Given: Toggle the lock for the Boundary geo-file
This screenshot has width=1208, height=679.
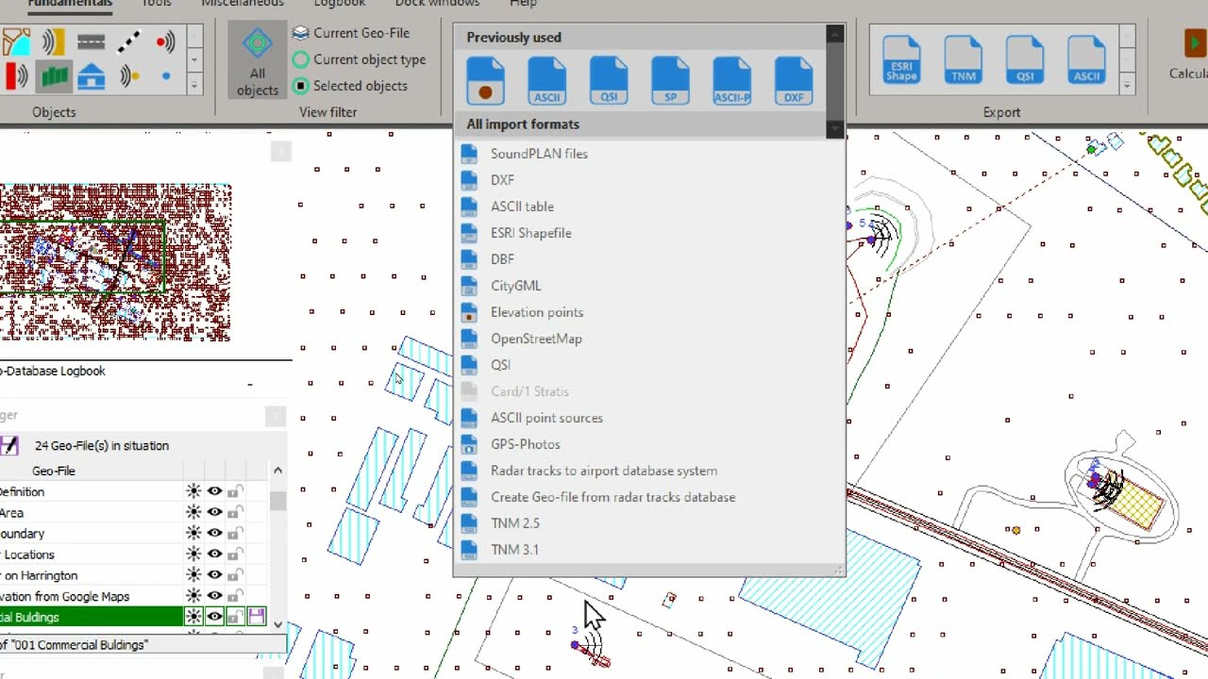Looking at the screenshot, I should pos(235,534).
